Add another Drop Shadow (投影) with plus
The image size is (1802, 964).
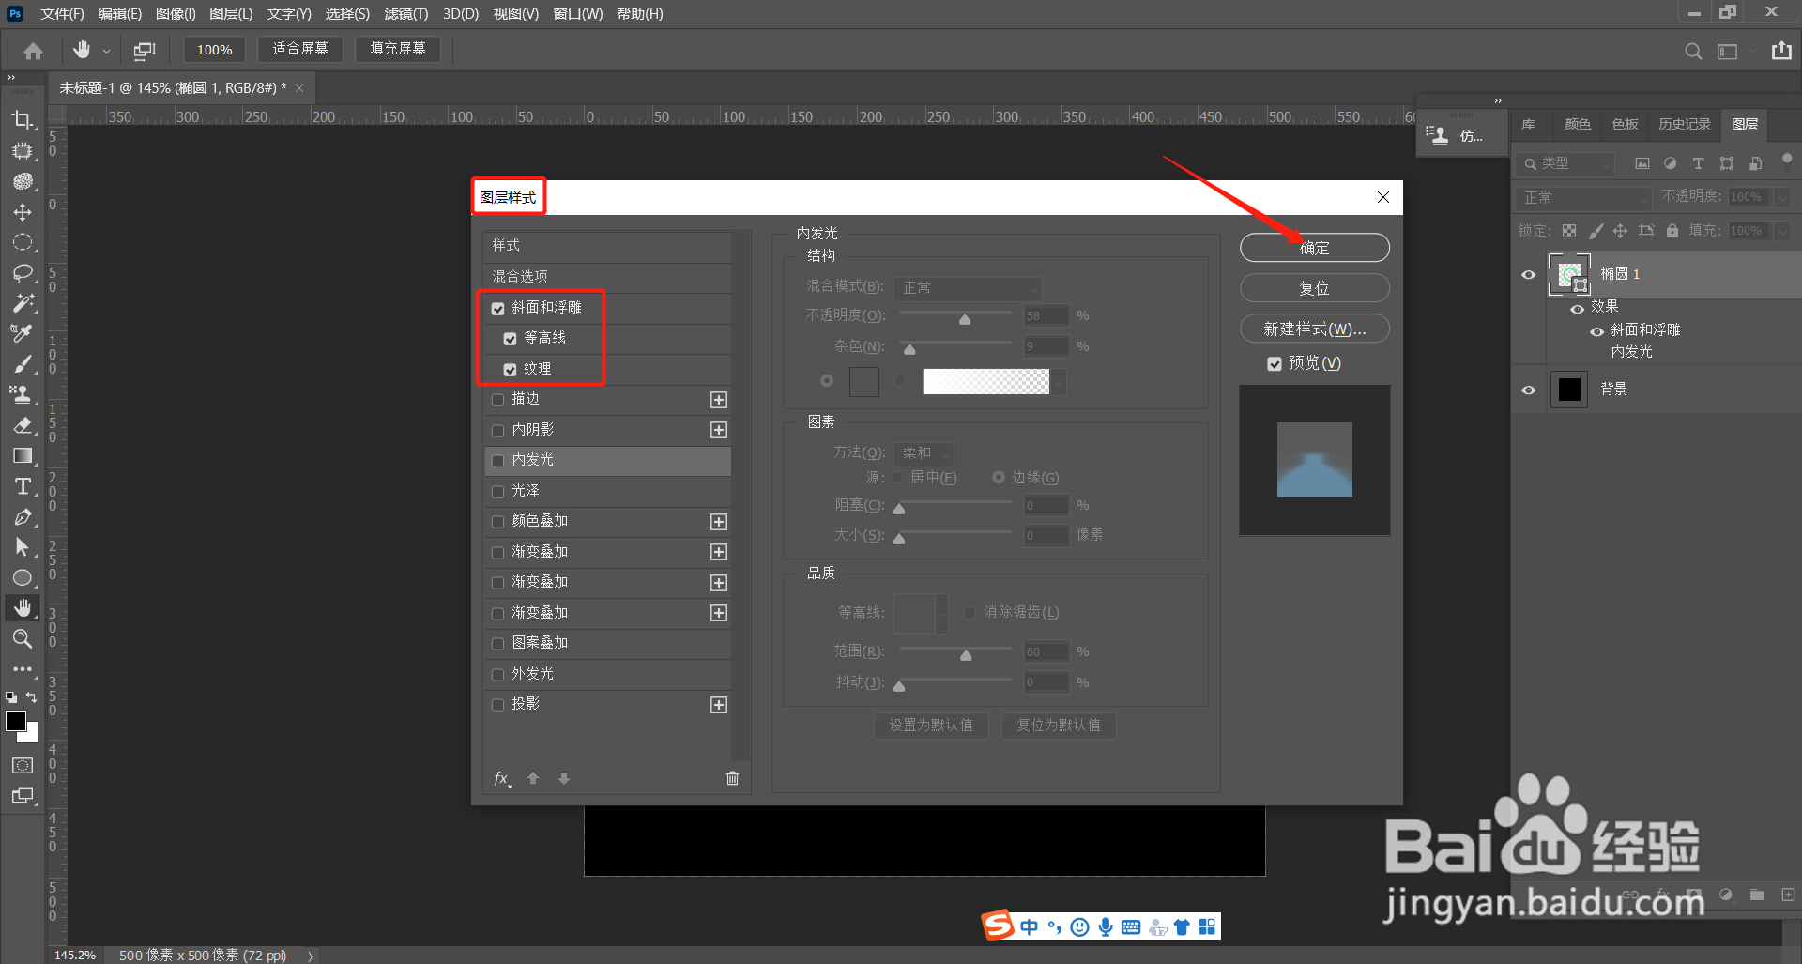tap(719, 705)
